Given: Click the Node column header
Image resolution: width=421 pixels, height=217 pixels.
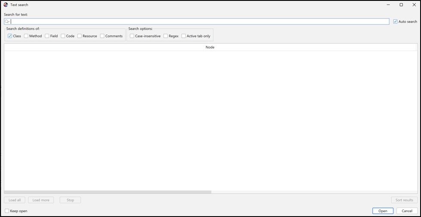Looking at the screenshot, I should click(210, 47).
